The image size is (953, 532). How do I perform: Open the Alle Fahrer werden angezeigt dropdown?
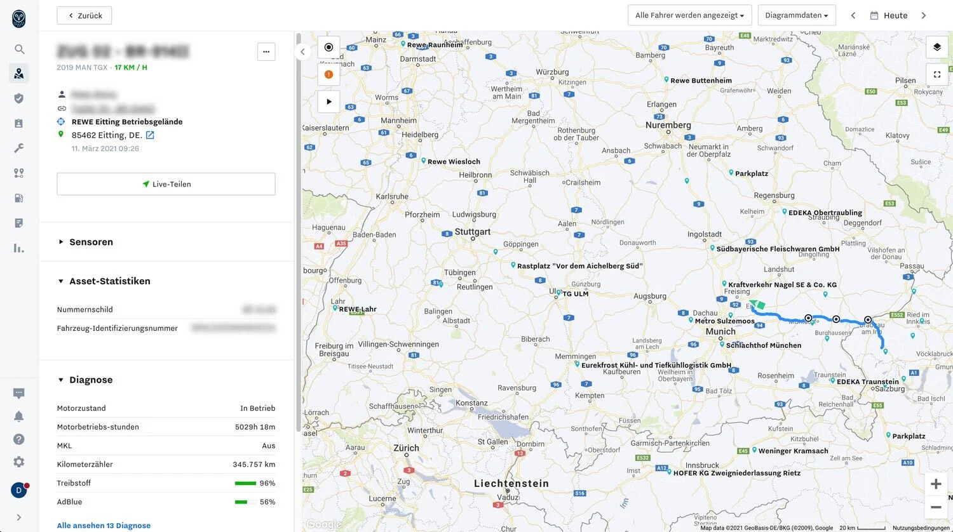coord(689,15)
